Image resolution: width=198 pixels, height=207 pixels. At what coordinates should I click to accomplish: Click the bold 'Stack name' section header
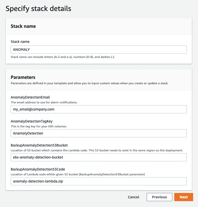[x=23, y=26]
